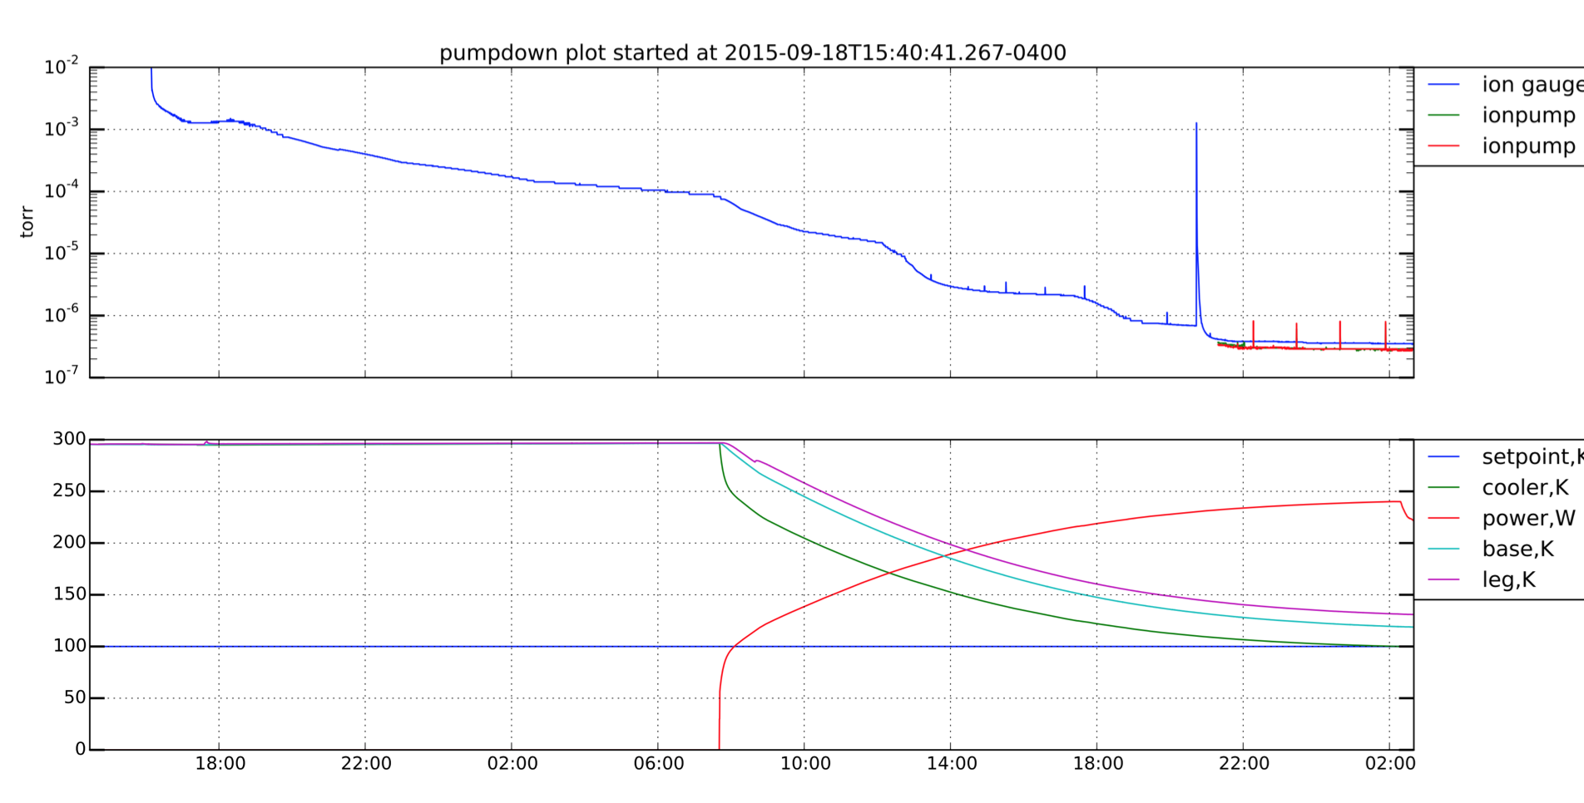Viewport: 1584px width, 803px height.
Task: Select the 'setpoint,K' legend label
Action: (x=1532, y=457)
